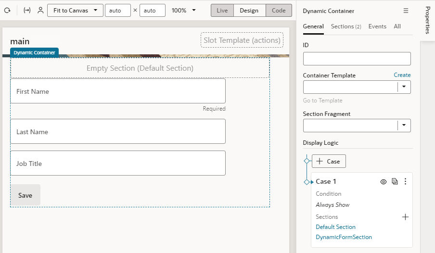Open the Dynamic Container hamburger menu
This screenshot has height=253, width=435.
pos(406,11)
